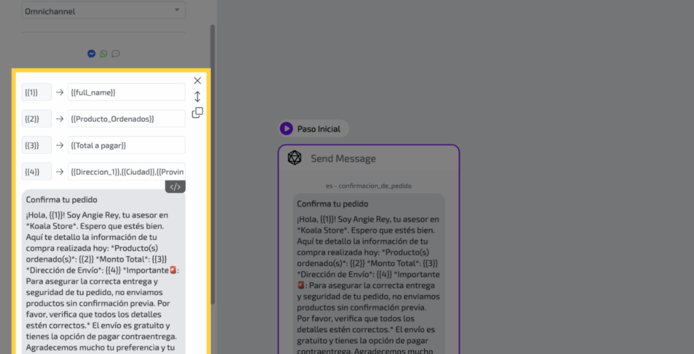This screenshot has height=354, width=694.
Task: Close the template card with X icon
Action: [x=197, y=81]
